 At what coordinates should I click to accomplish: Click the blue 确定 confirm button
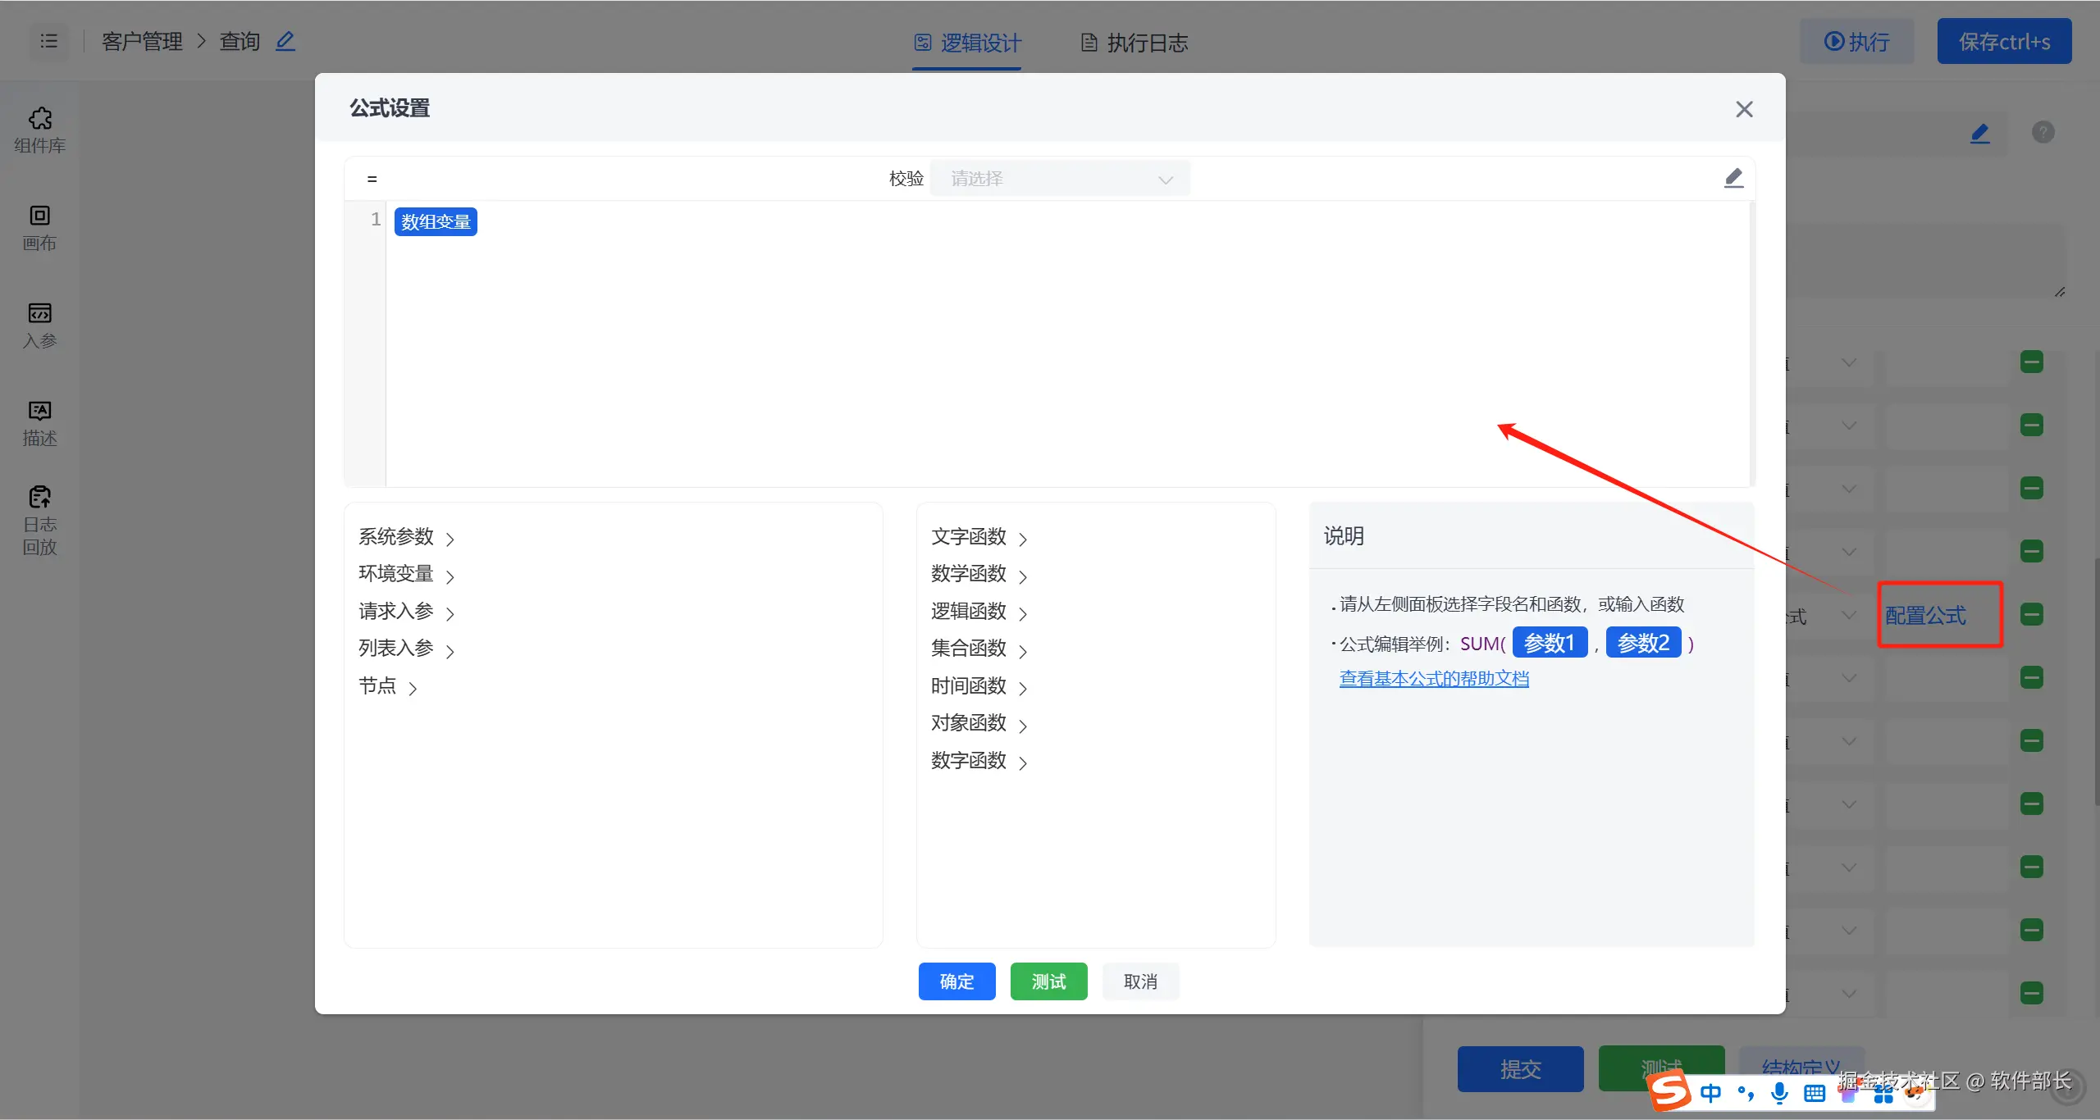956,981
